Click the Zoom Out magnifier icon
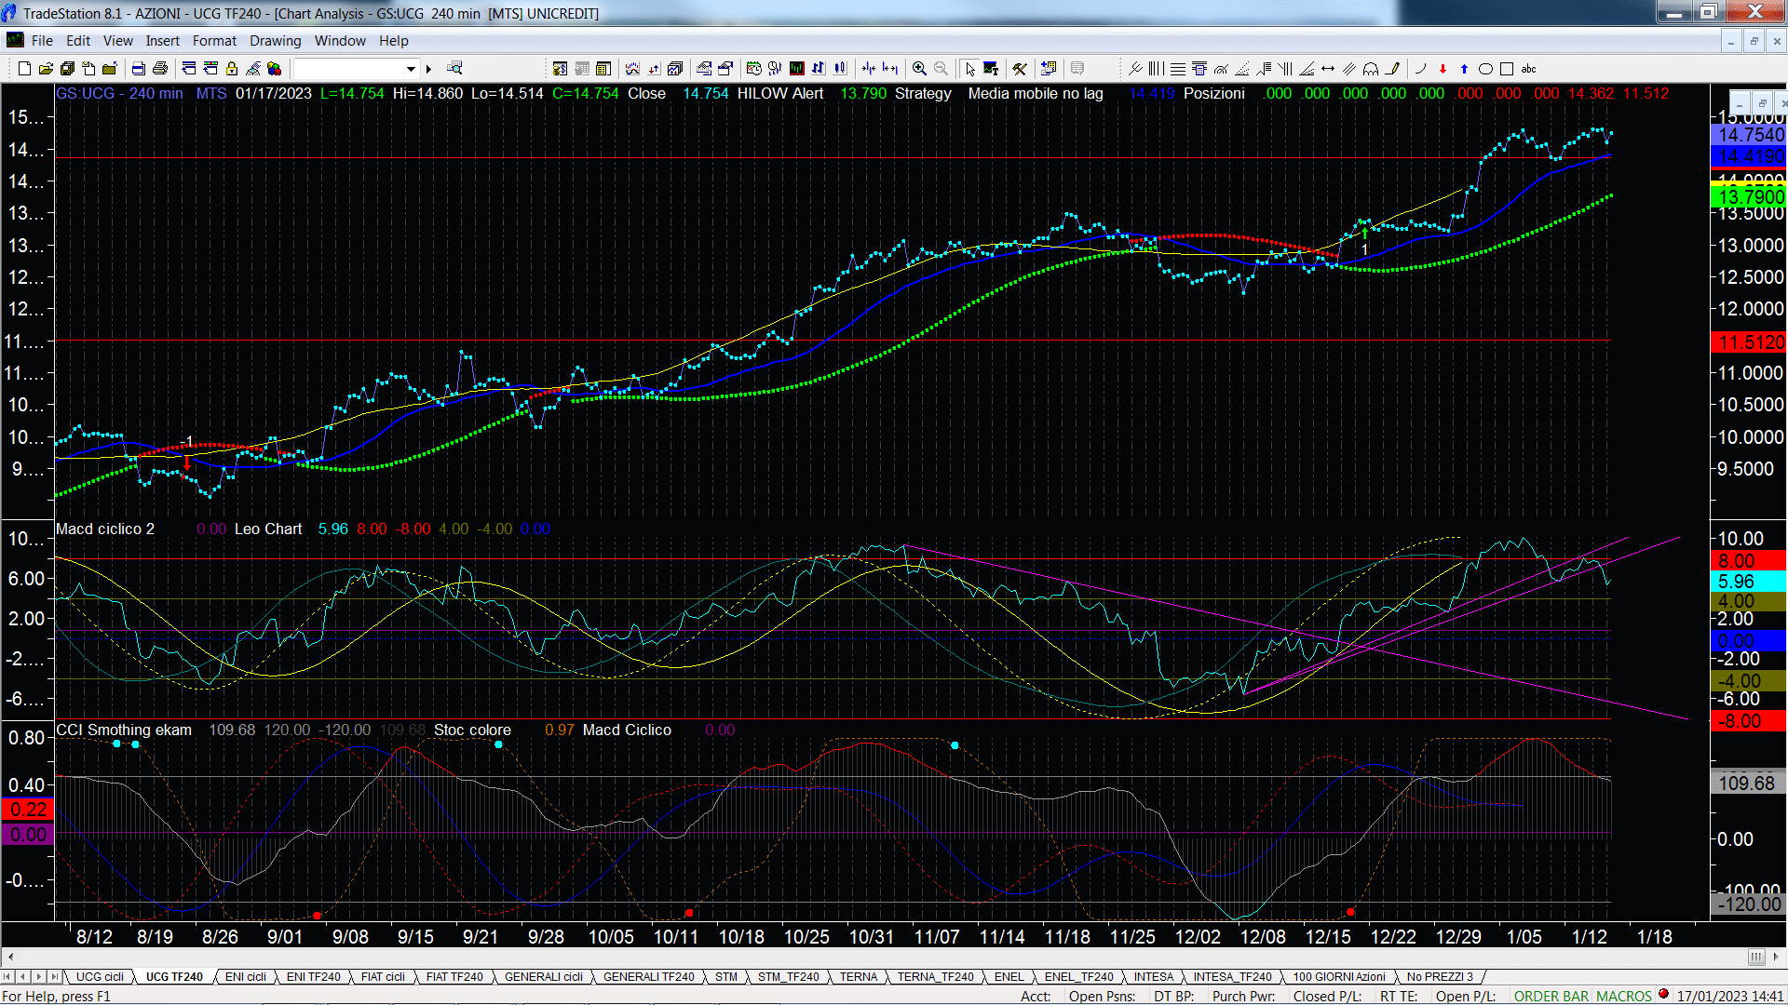 tap(941, 68)
